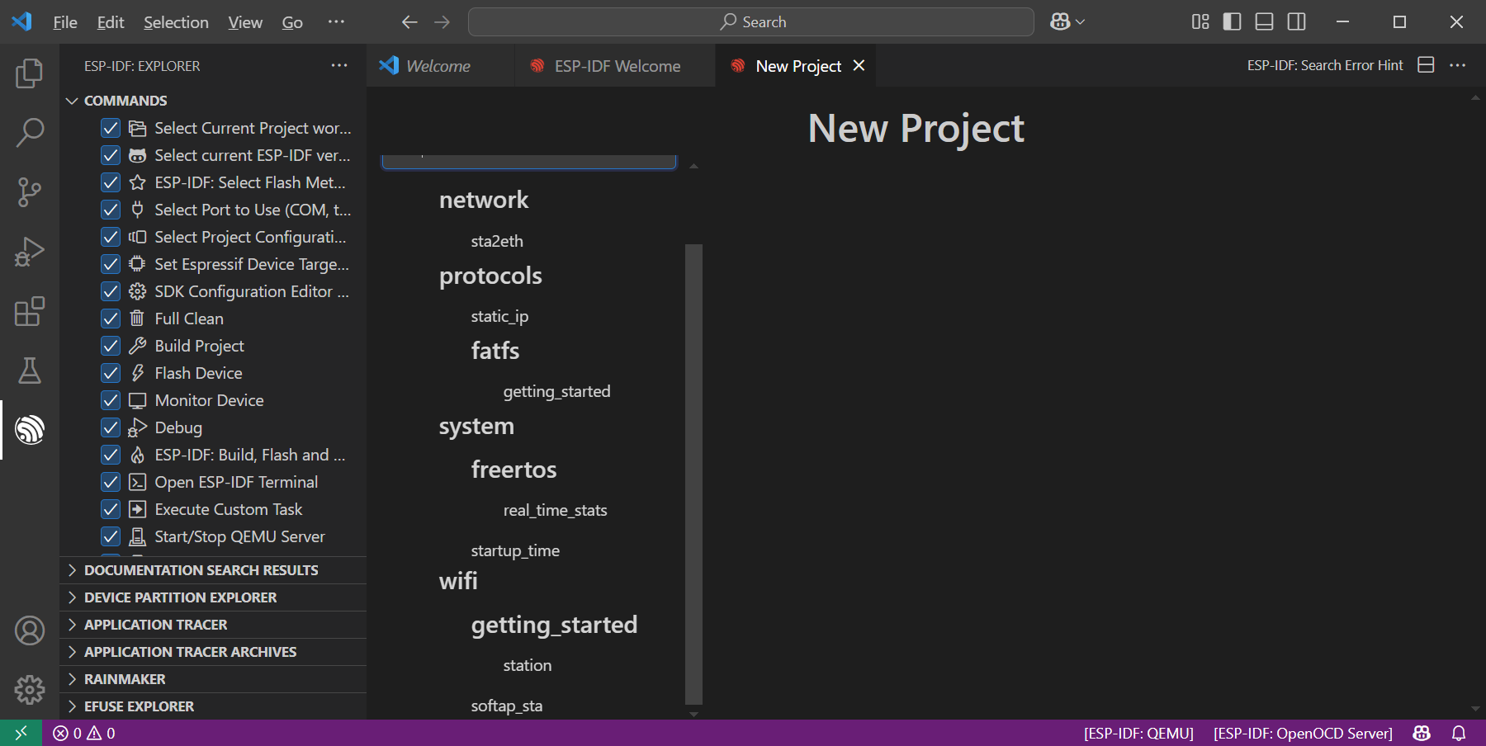This screenshot has height=746, width=1486.
Task: Toggle Open ESP-IDF Terminal checkbox
Action: pos(111,482)
